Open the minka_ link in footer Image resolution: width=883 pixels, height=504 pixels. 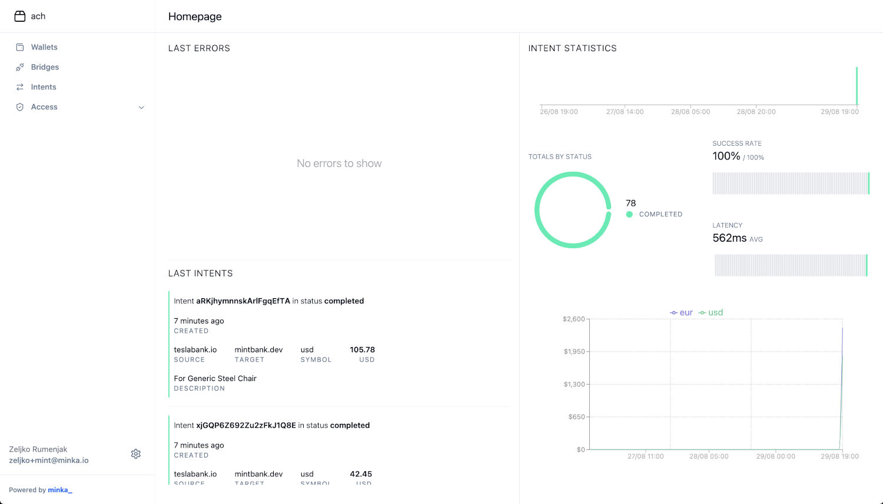(x=60, y=490)
